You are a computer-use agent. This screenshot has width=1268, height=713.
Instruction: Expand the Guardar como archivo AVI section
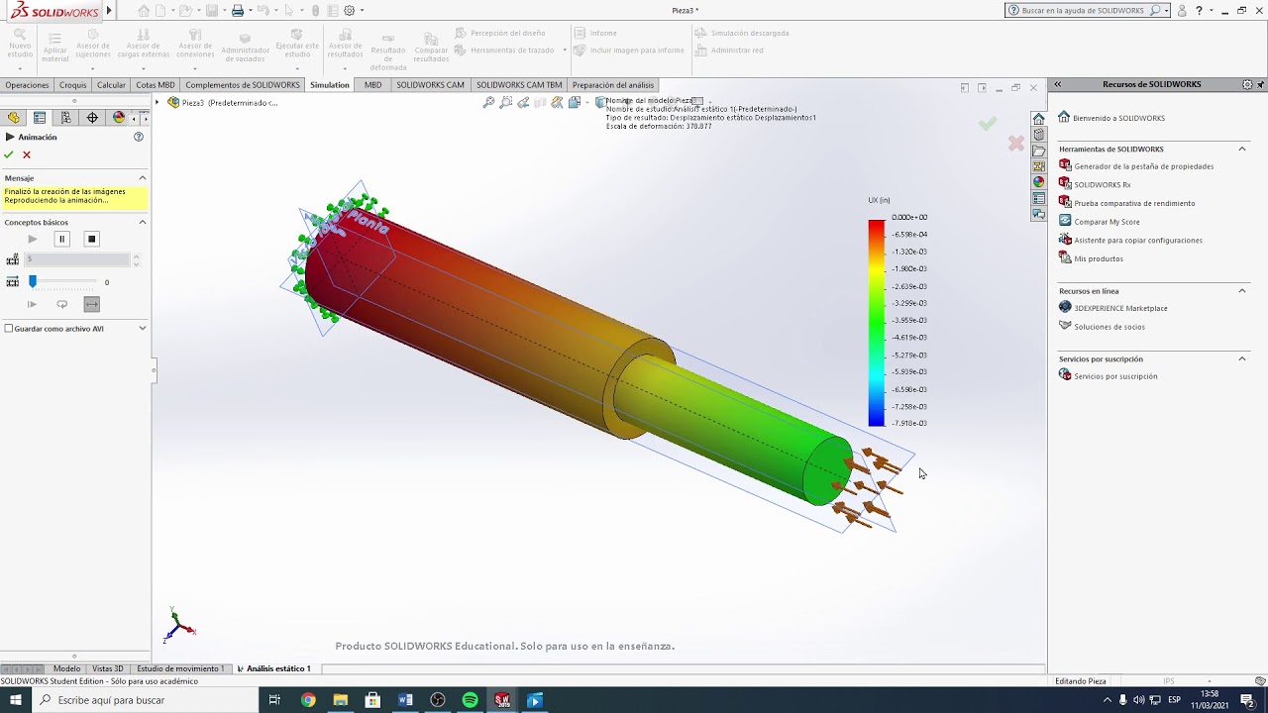tap(142, 328)
